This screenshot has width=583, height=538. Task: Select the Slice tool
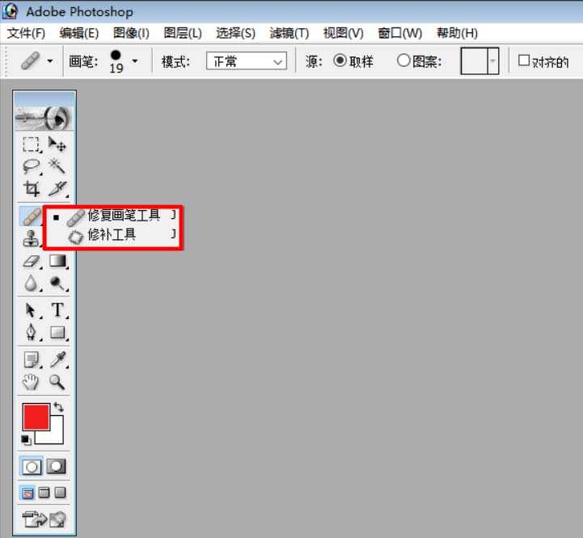point(57,189)
